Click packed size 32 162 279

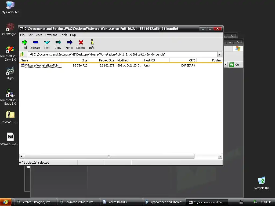107,65
